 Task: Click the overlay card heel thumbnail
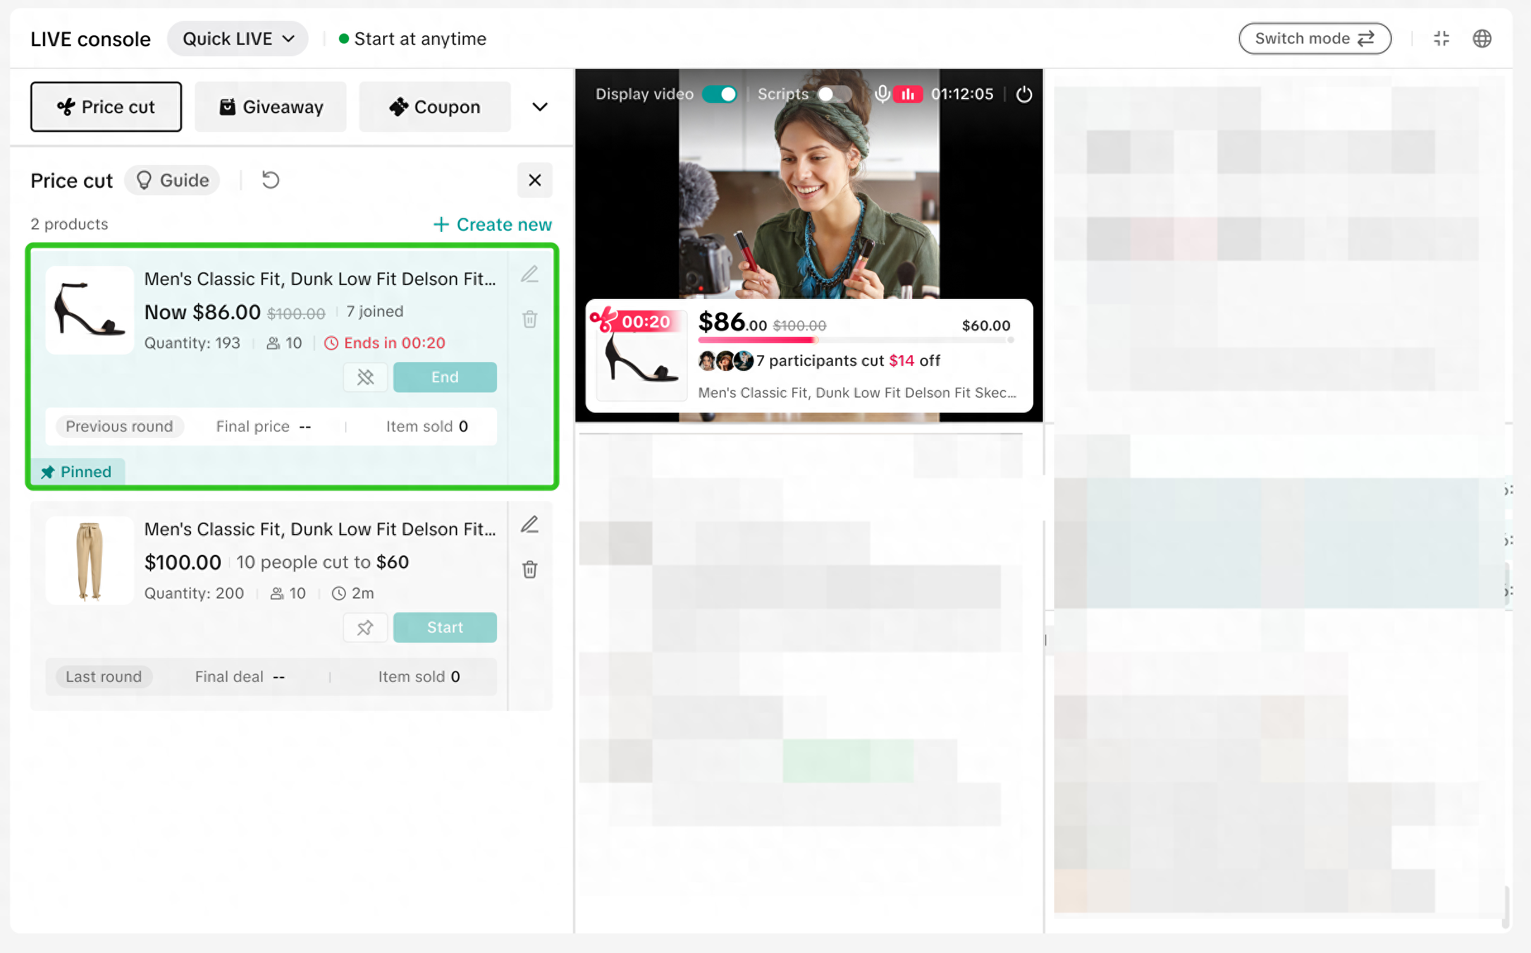click(641, 356)
